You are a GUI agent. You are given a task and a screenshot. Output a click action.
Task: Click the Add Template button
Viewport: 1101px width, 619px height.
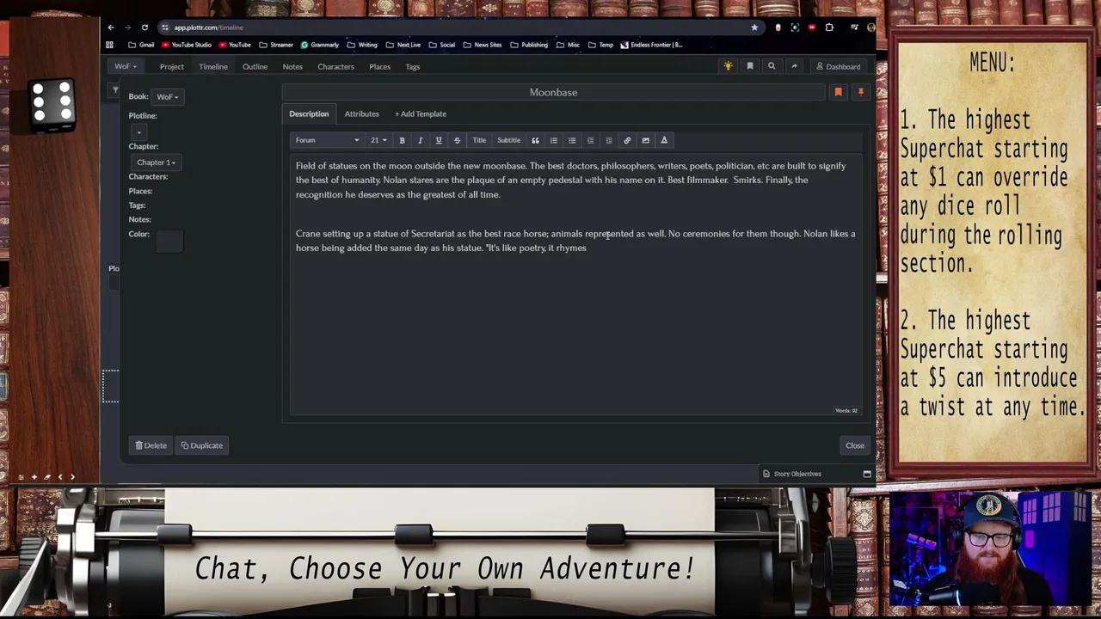click(421, 113)
